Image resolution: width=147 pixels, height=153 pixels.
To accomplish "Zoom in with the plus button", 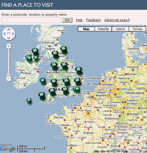I will tap(9, 46).
